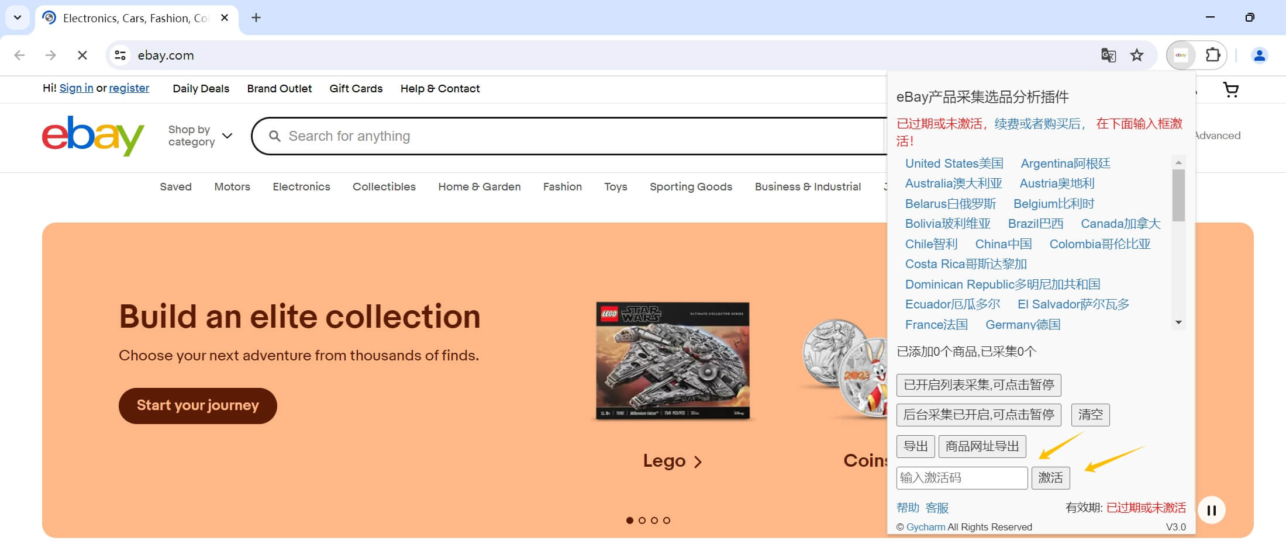Click the Start your journey button

click(198, 405)
